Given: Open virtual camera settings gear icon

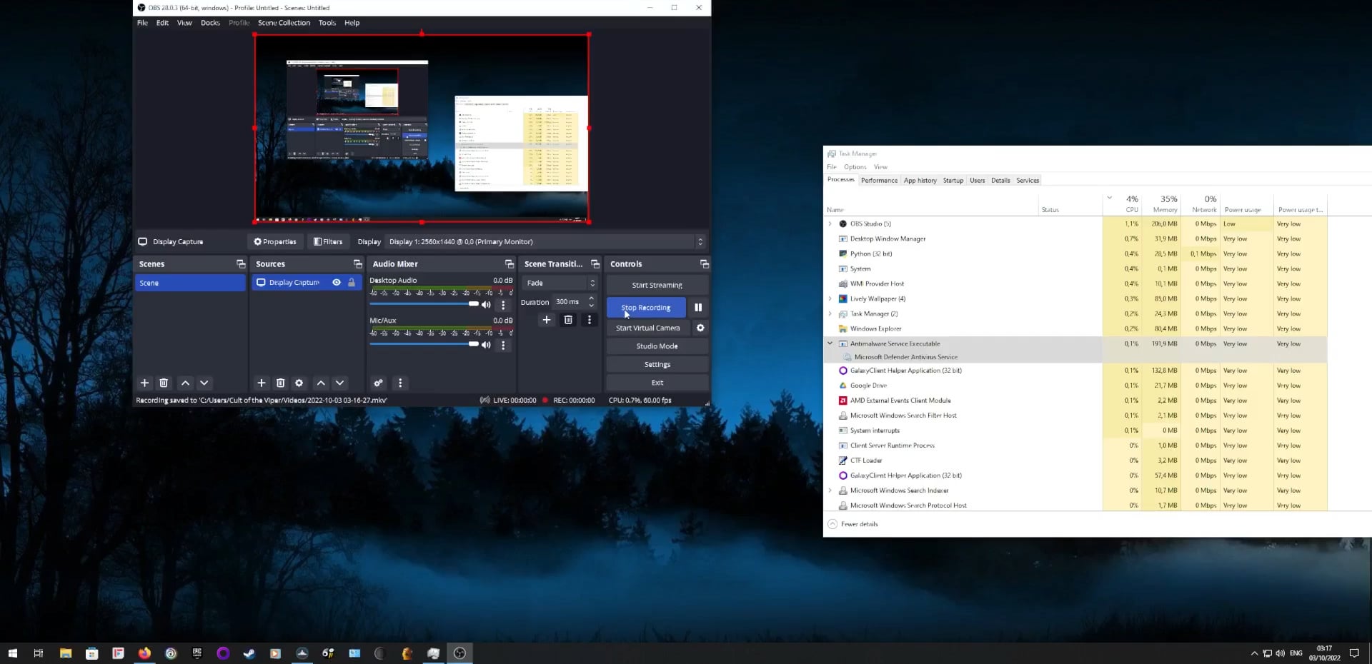Looking at the screenshot, I should point(700,328).
